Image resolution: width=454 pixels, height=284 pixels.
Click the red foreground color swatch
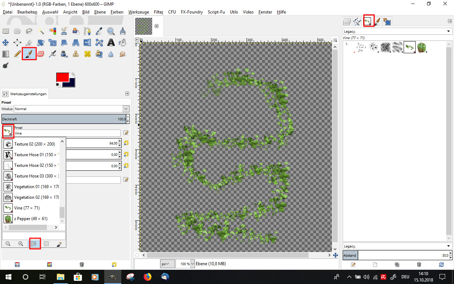click(x=62, y=77)
